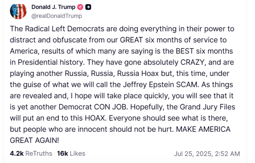Click the red verified checkmark badge
This screenshot has width=255, height=163.
[x=80, y=7]
